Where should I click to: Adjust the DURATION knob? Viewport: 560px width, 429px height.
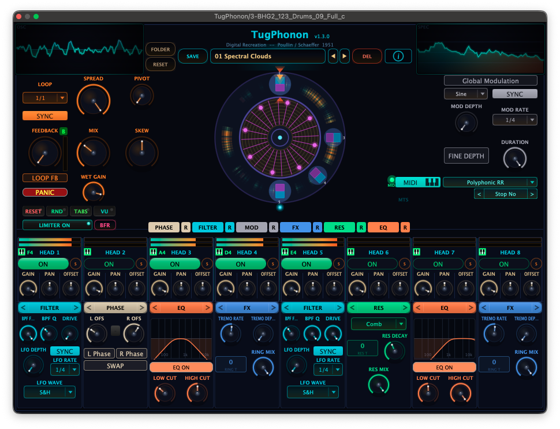(514, 158)
